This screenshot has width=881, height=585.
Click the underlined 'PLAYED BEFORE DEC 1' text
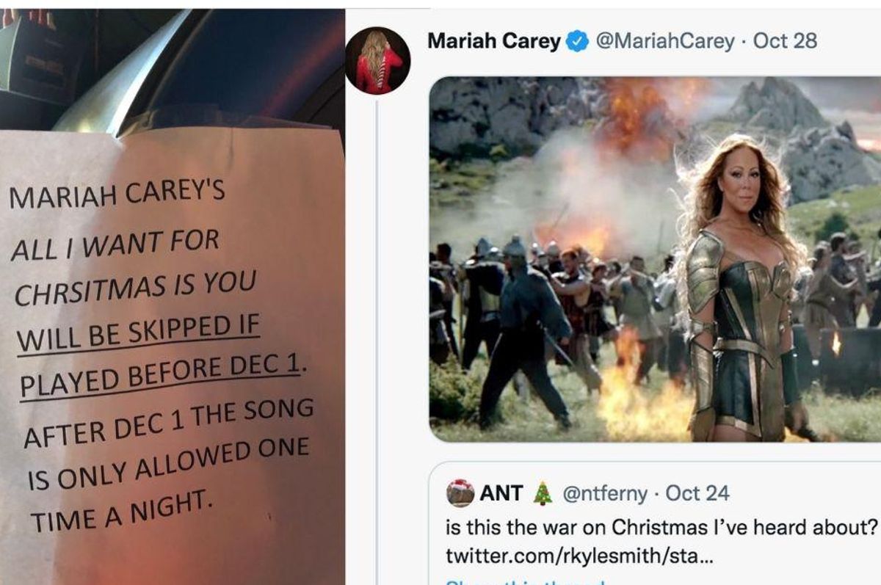(160, 374)
